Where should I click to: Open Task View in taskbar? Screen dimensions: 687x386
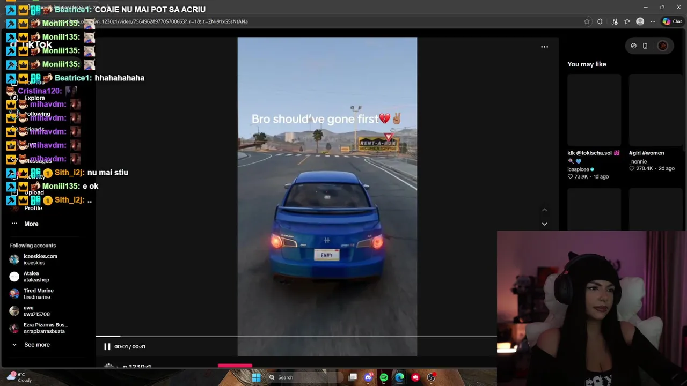(353, 377)
